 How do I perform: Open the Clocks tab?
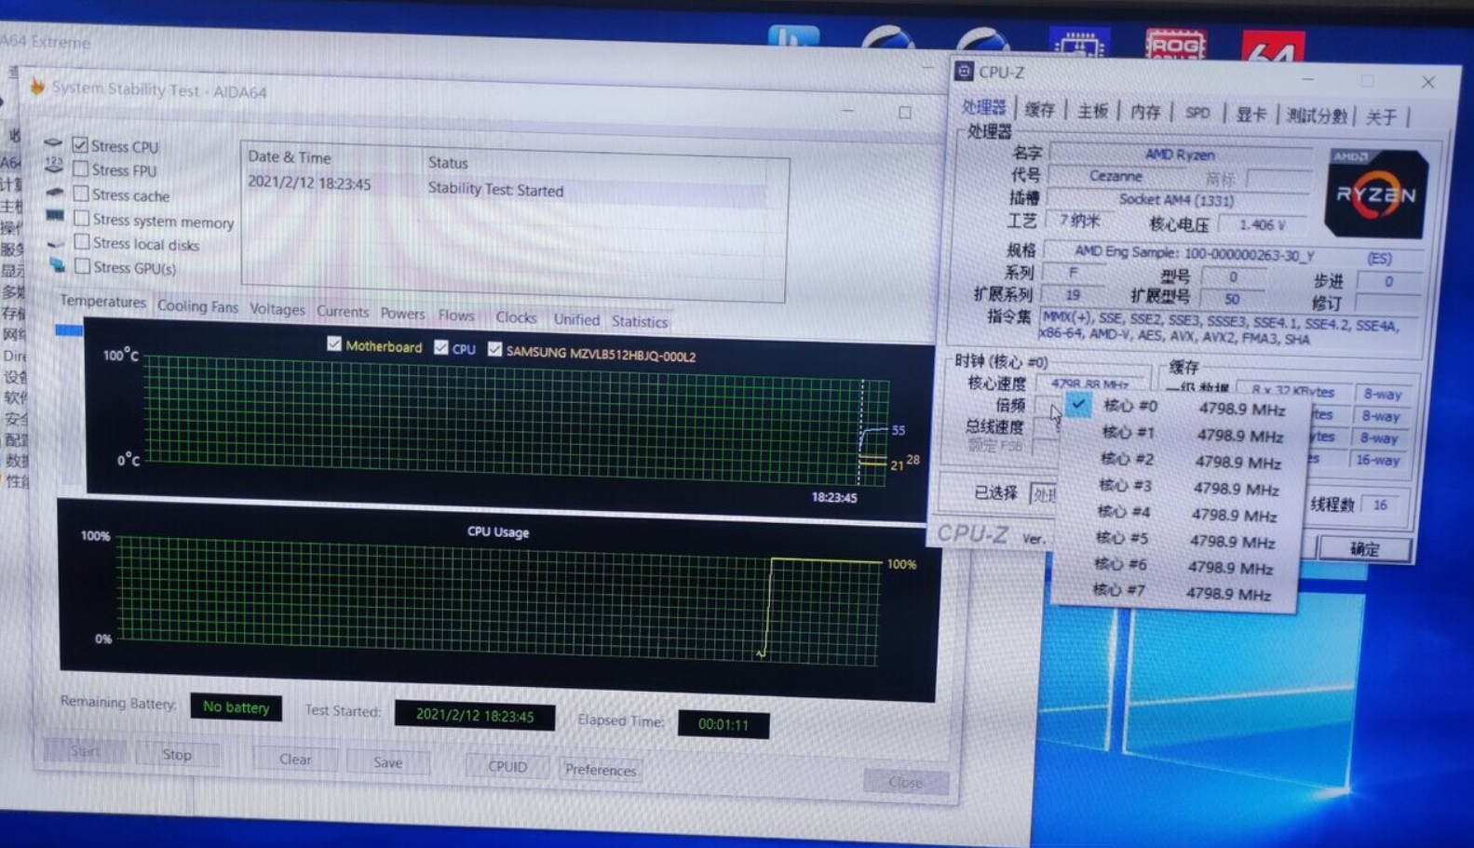pos(516,317)
